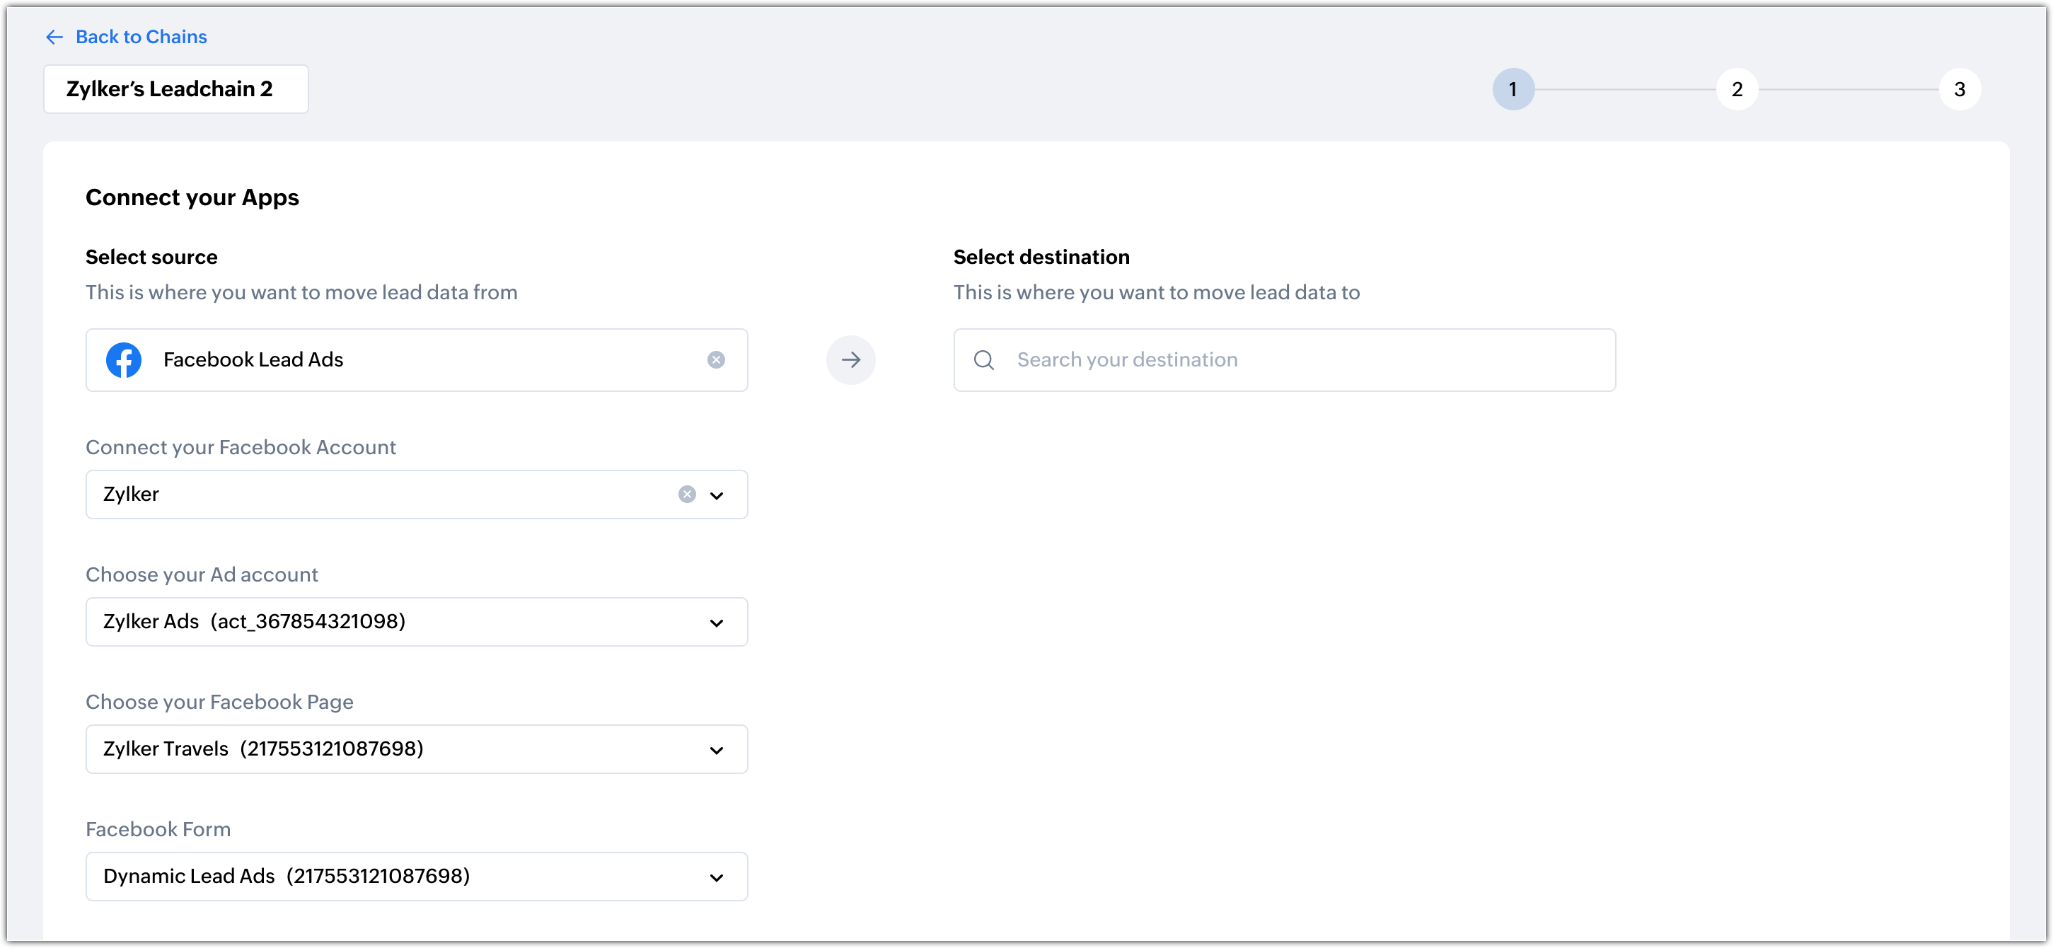
Task: Click the Zylker Ads (act_367854321098) text
Action: (x=254, y=621)
